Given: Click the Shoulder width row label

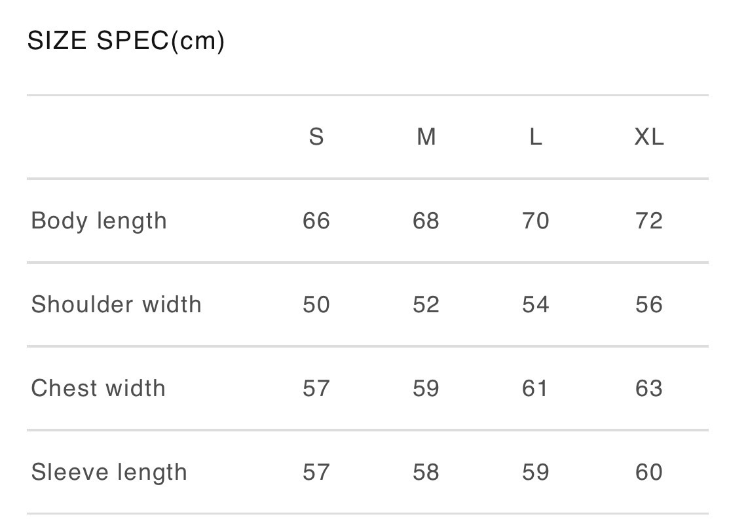Looking at the screenshot, I should [117, 305].
